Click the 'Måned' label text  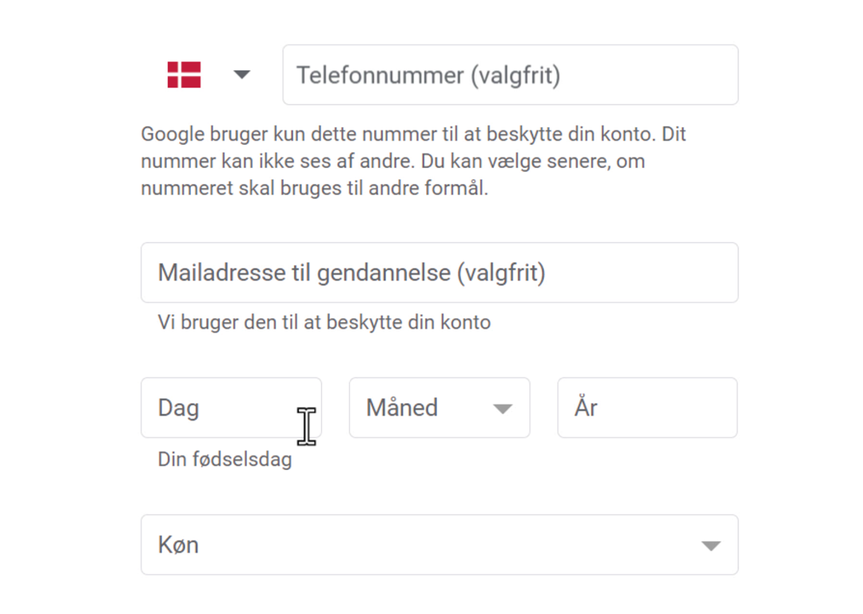click(x=402, y=408)
